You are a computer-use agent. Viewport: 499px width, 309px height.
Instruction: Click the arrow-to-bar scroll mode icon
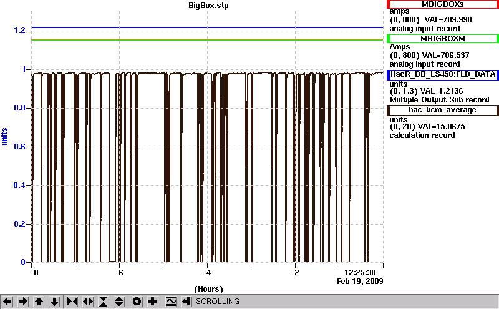(x=187, y=302)
